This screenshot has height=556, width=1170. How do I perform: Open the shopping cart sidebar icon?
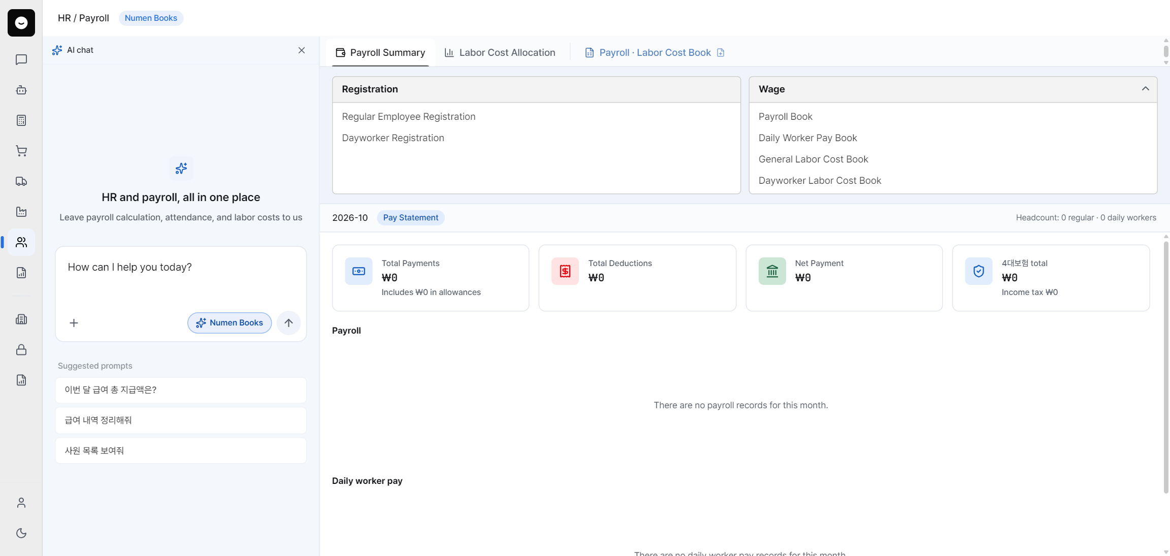tap(21, 151)
